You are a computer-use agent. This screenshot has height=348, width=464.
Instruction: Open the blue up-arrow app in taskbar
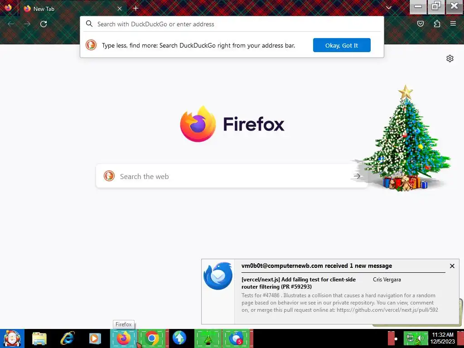179,338
